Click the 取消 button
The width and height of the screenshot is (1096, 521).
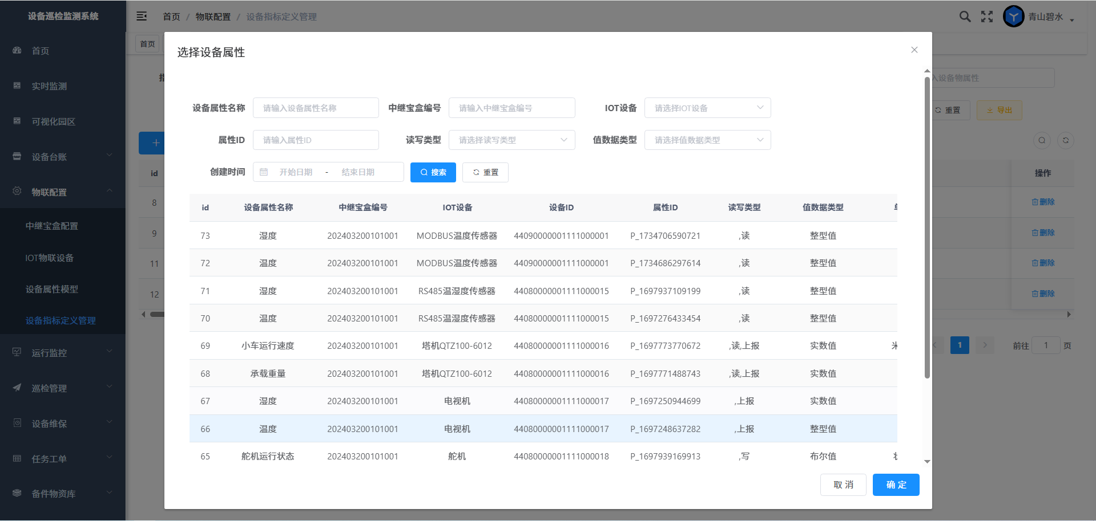pos(843,485)
